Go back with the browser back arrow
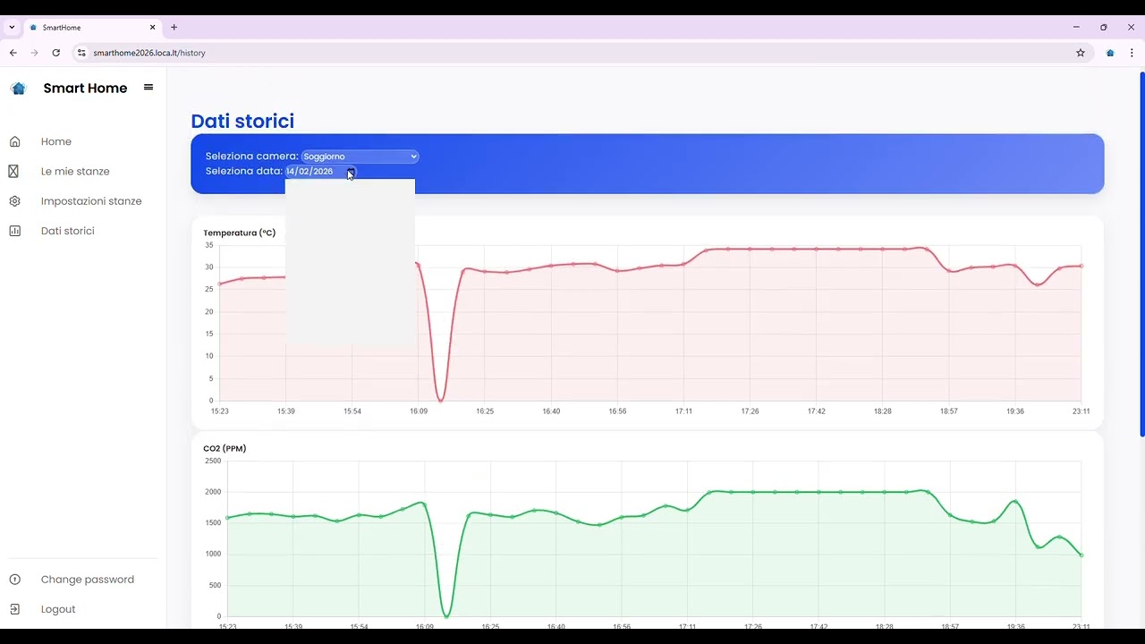The height and width of the screenshot is (644, 1145). (13, 53)
